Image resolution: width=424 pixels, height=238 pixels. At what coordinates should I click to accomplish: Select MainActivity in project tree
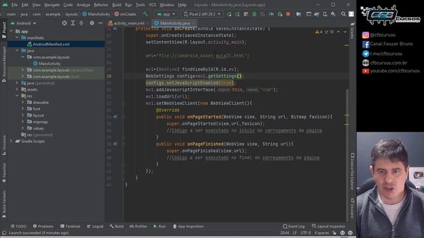coord(50,63)
